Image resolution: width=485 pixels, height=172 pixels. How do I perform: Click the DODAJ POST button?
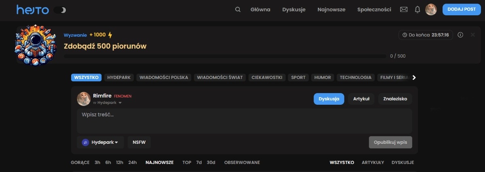[461, 10]
